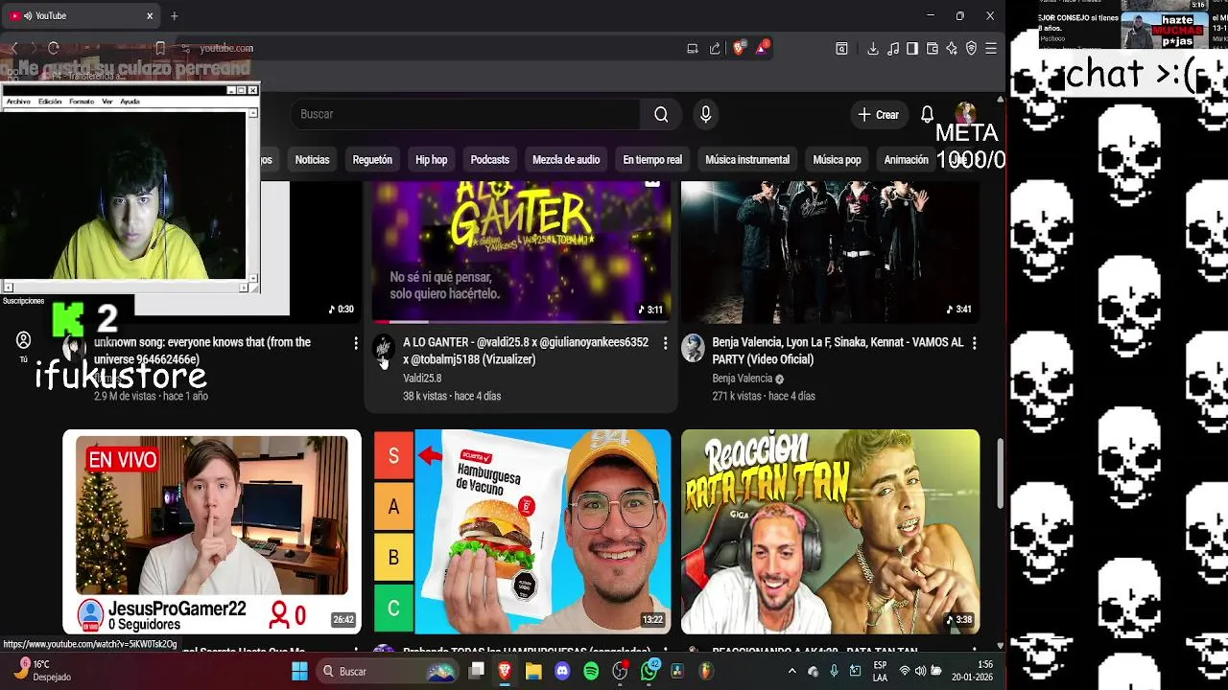This screenshot has width=1228, height=690.
Task: Open more options for VAMOS AL PARTY video
Action: click(974, 343)
